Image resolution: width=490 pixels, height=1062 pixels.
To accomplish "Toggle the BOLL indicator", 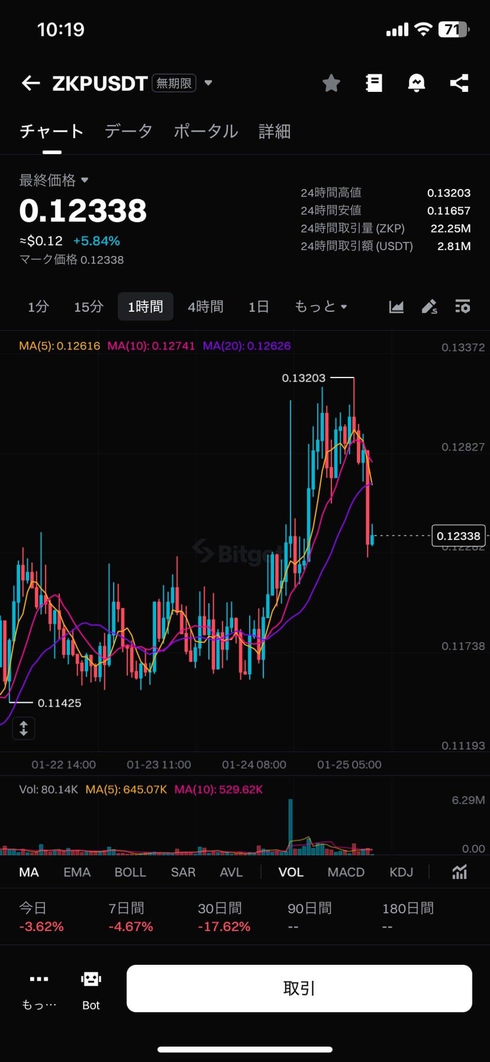I will (x=130, y=872).
